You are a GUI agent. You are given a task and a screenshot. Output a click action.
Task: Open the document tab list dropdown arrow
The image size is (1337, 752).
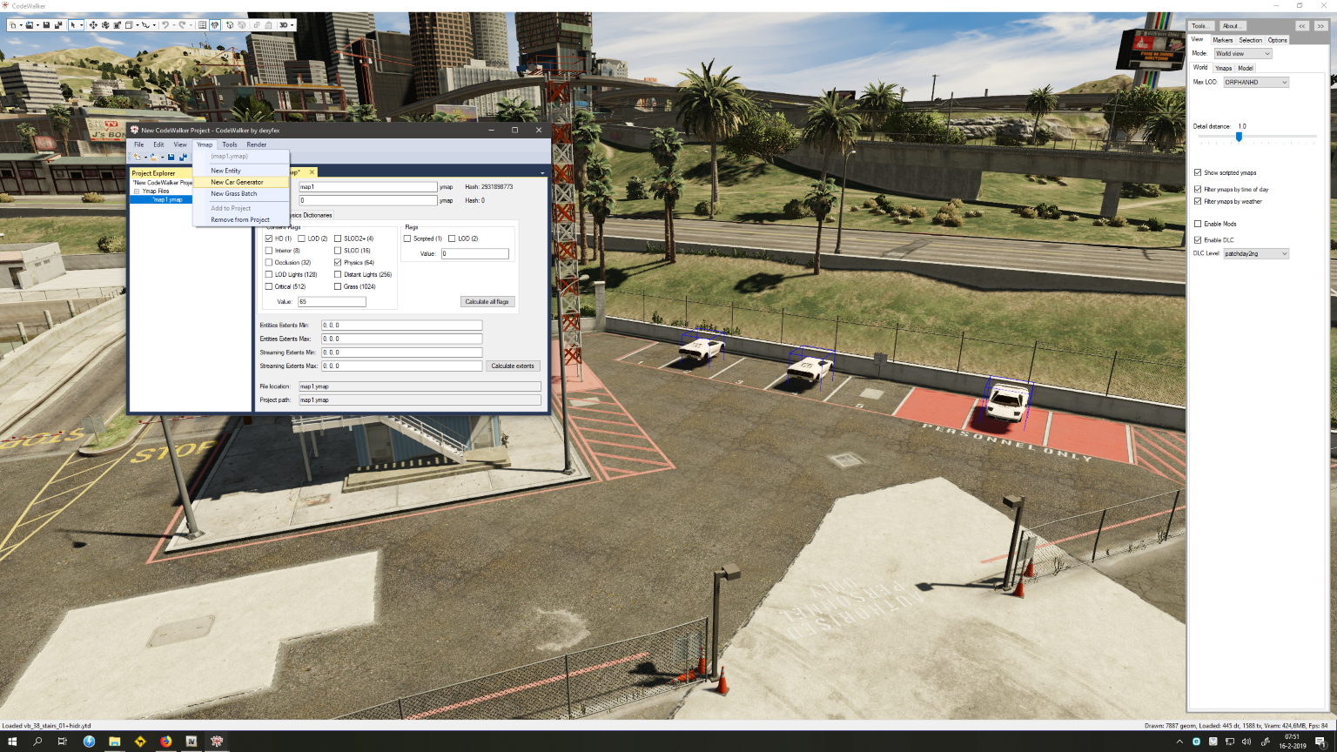542,172
